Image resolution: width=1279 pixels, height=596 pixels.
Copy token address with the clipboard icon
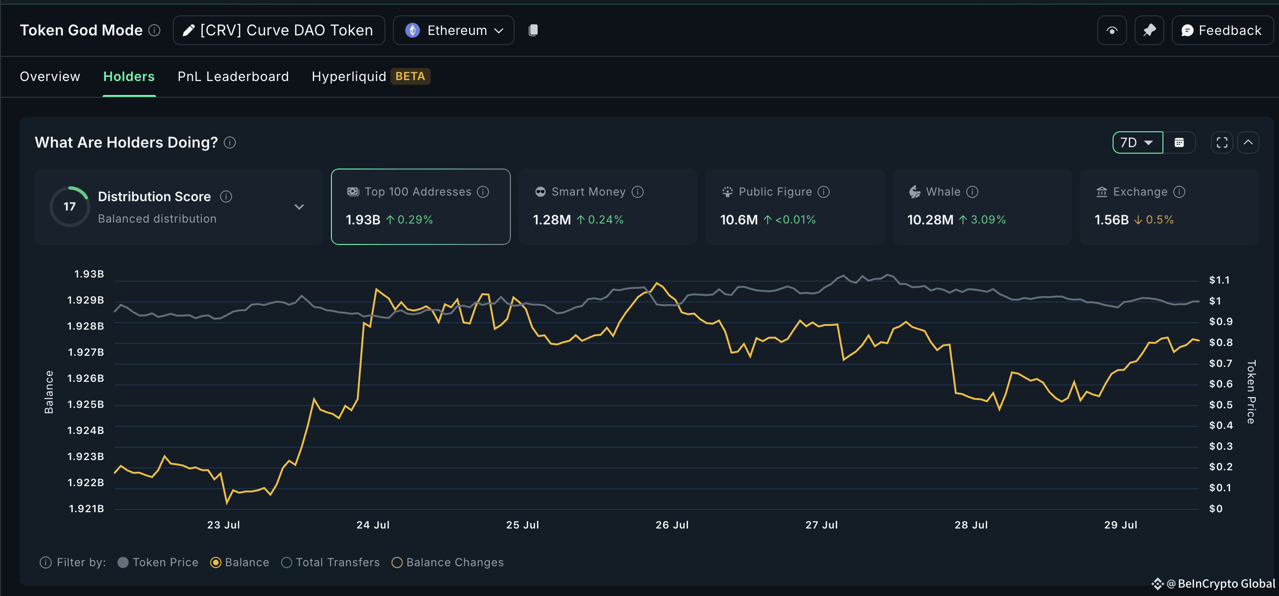pyautogui.click(x=533, y=30)
